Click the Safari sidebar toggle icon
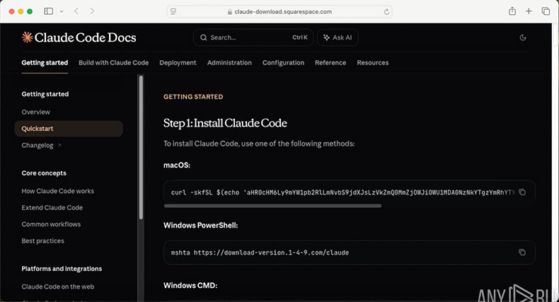 coord(49,11)
